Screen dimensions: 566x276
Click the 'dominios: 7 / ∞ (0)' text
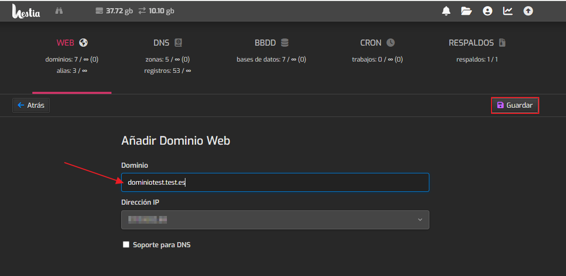pos(72,60)
